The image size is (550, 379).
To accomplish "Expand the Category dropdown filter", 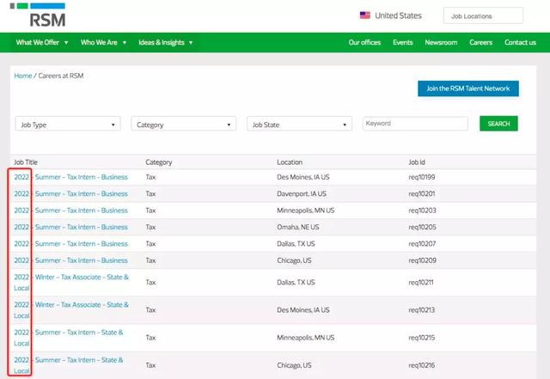I will 183,125.
